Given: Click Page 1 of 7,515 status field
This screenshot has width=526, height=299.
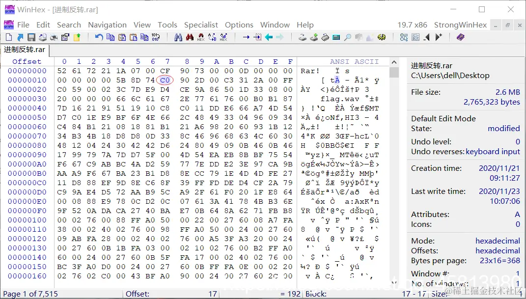Looking at the screenshot, I should coord(30,294).
